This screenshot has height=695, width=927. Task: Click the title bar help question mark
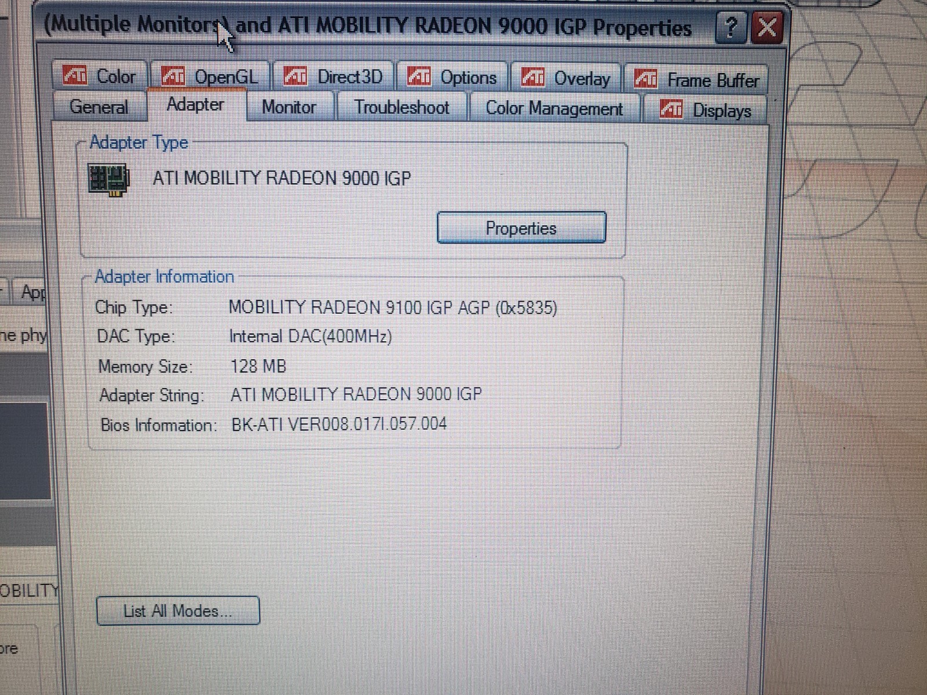tap(731, 27)
